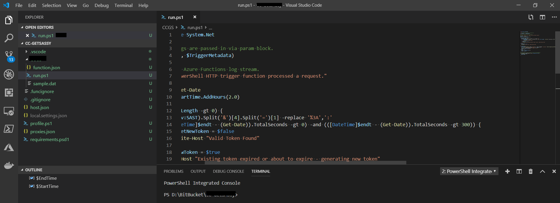Open the Remote Explorer activity bar icon
This screenshot has width=560, height=203.
9,111
